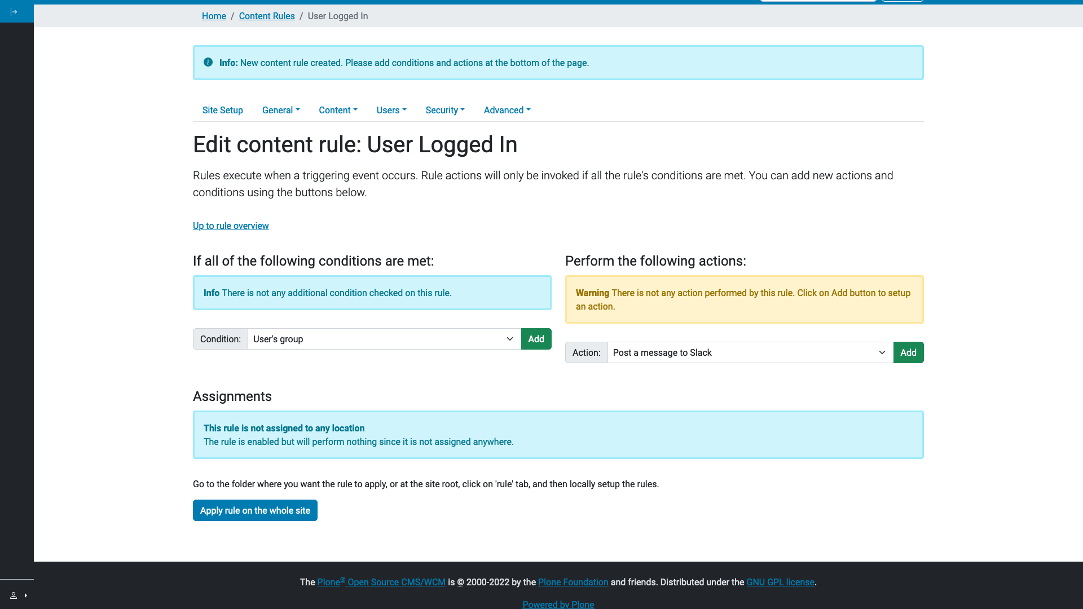Click the 'User Logged In' breadcrumb text
The width and height of the screenshot is (1083, 609).
[x=338, y=16]
